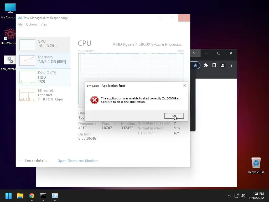Click the Threads count 10707
Screen dimensions: 269x202
pos(107,128)
